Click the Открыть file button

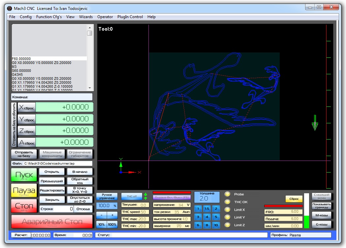[x=52, y=172]
